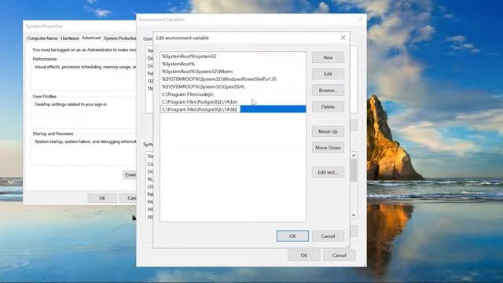503x283 pixels.
Task: Select the PostgreSQL\14\bin path entry
Action: 233,101
